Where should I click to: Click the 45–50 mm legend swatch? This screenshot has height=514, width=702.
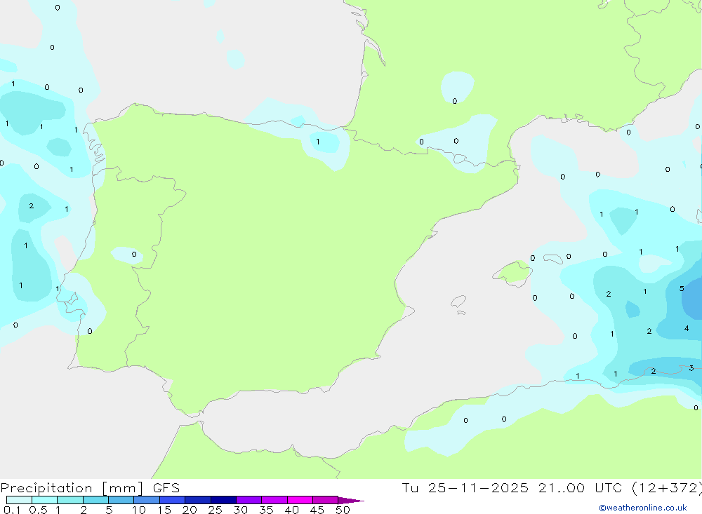click(326, 500)
